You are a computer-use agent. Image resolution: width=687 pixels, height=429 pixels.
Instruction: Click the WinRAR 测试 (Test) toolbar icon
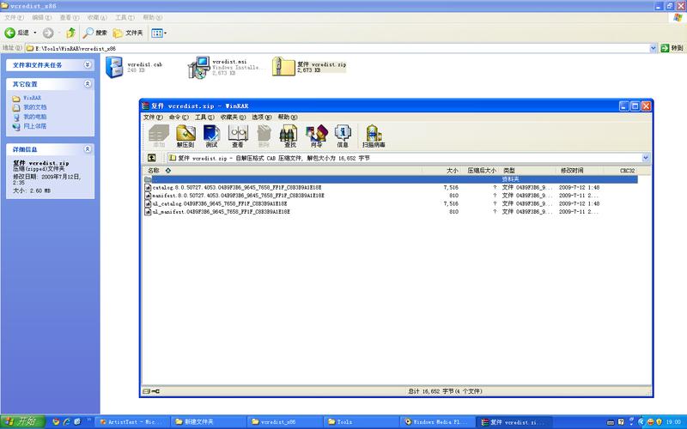211,136
